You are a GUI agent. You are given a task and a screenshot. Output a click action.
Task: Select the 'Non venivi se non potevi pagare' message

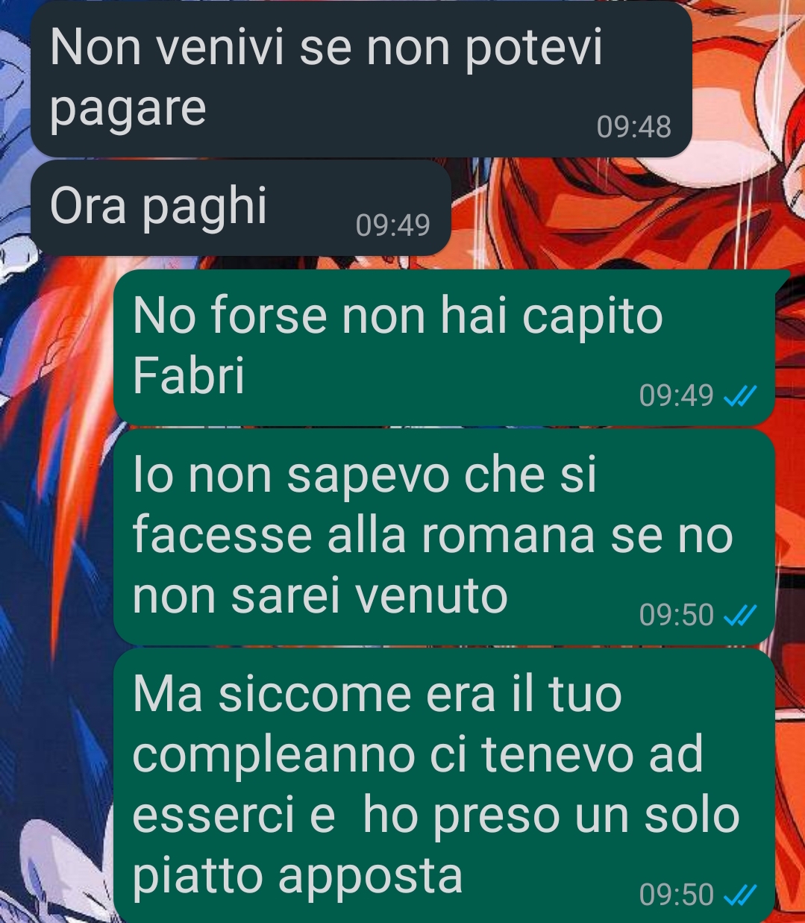[361, 79]
